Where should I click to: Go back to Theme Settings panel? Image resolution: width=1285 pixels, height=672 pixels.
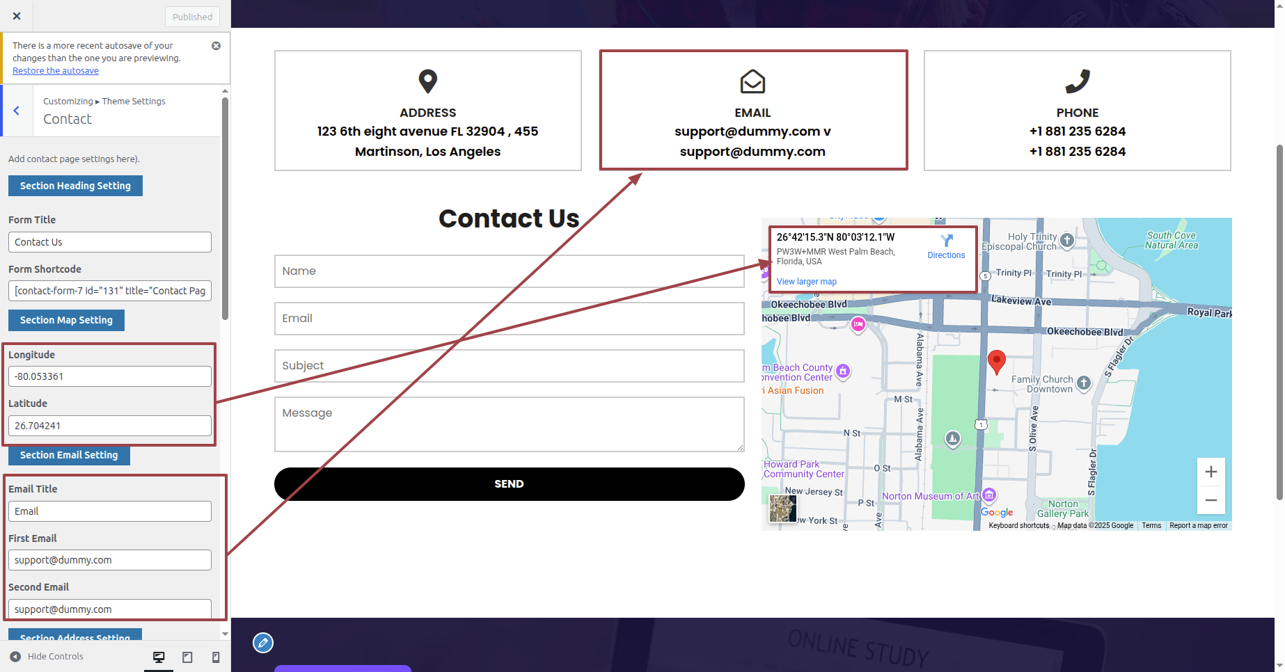(x=17, y=111)
